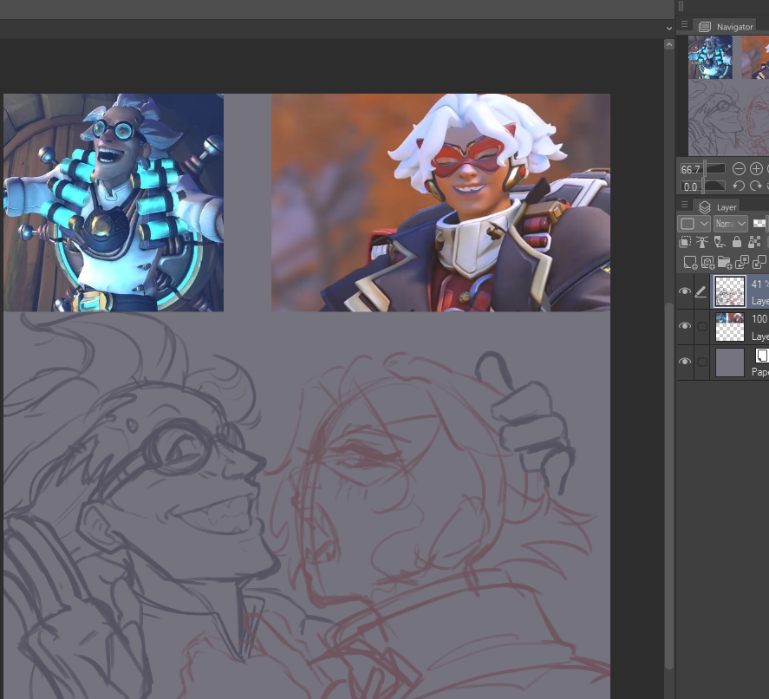The image size is (769, 699).
Task: Toggle Set as Draft Layer icon
Action: pos(720,241)
